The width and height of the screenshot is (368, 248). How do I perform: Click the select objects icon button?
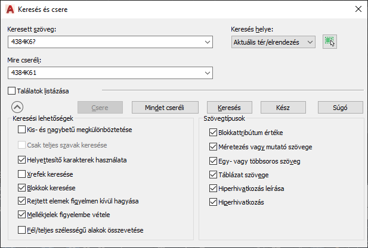click(329, 42)
